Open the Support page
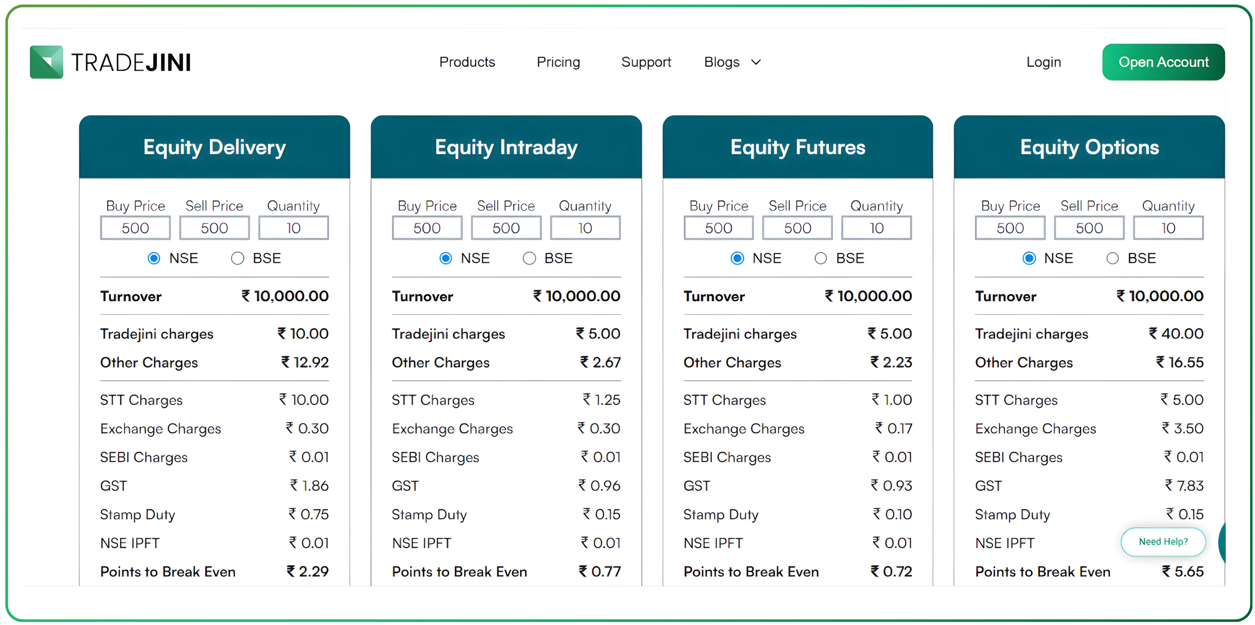1255x625 pixels. click(x=646, y=62)
